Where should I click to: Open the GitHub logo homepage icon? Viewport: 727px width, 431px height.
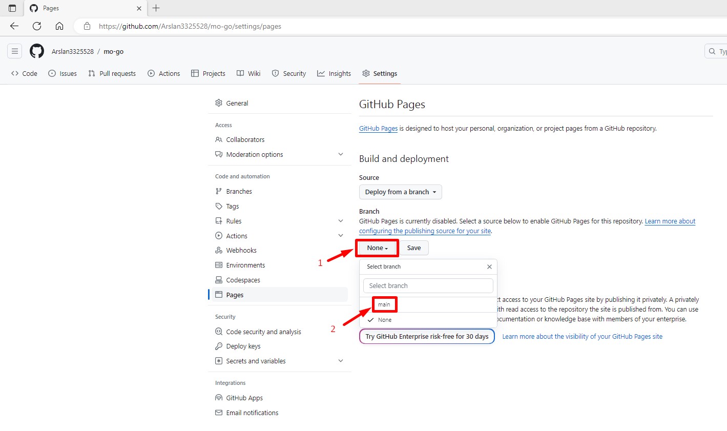37,51
